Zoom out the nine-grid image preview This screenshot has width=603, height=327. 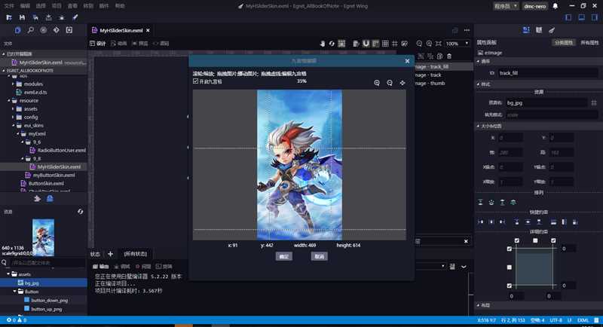click(390, 83)
